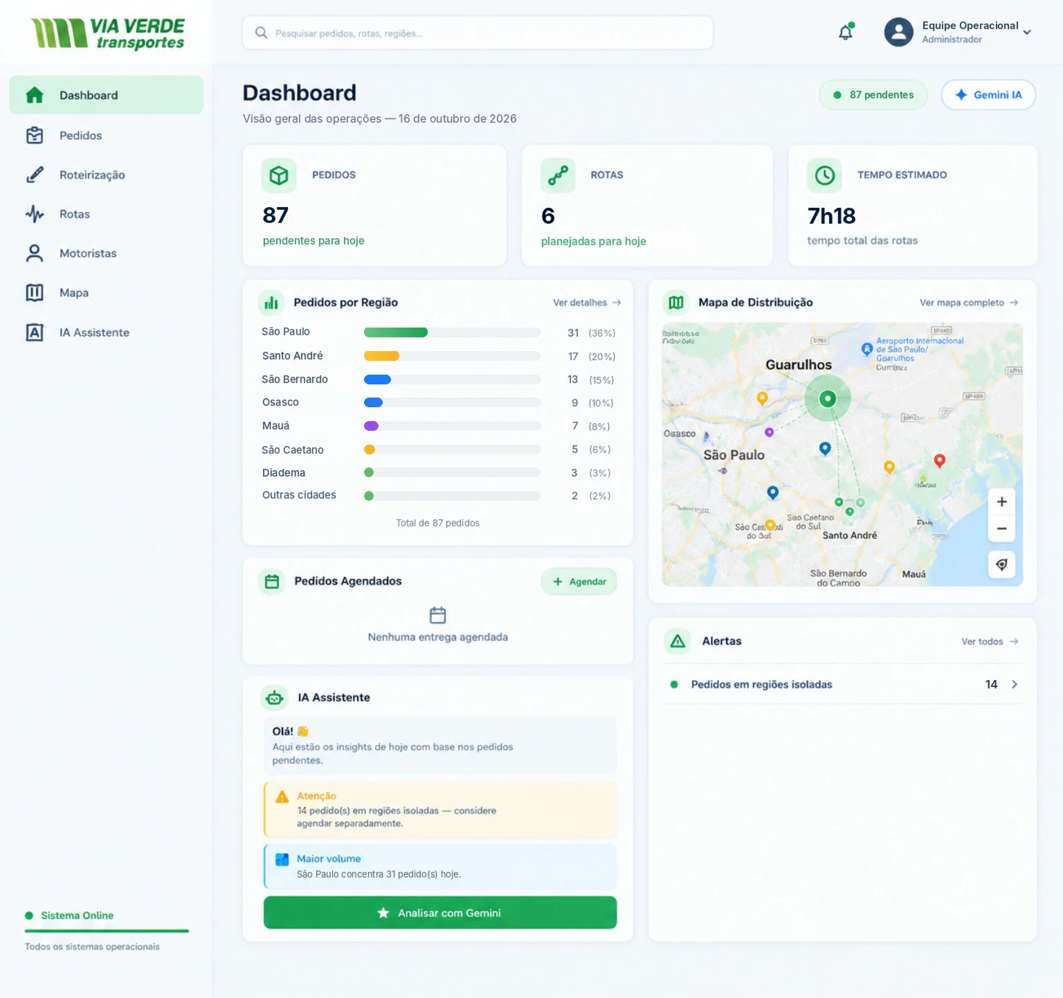Screen dimensions: 1063x998
Task: Click the Sistema Online status text
Action: click(78, 916)
